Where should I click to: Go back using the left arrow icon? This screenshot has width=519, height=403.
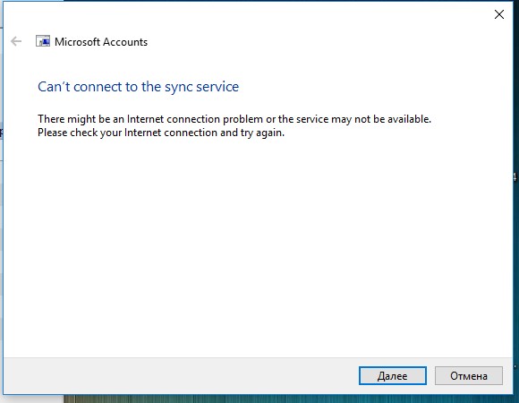tap(16, 41)
